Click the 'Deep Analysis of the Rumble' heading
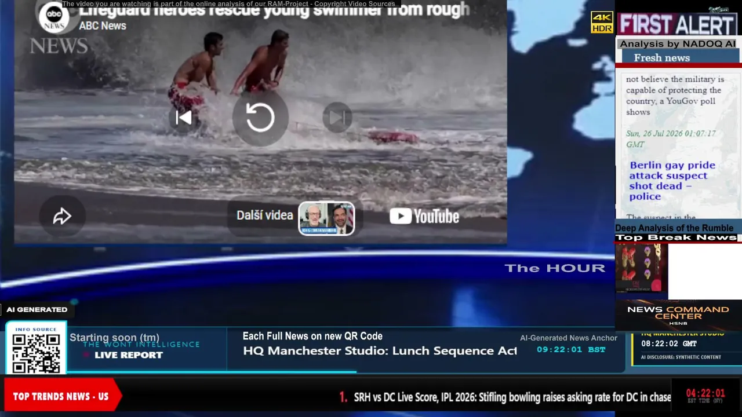The width and height of the screenshot is (742, 417). tap(674, 228)
